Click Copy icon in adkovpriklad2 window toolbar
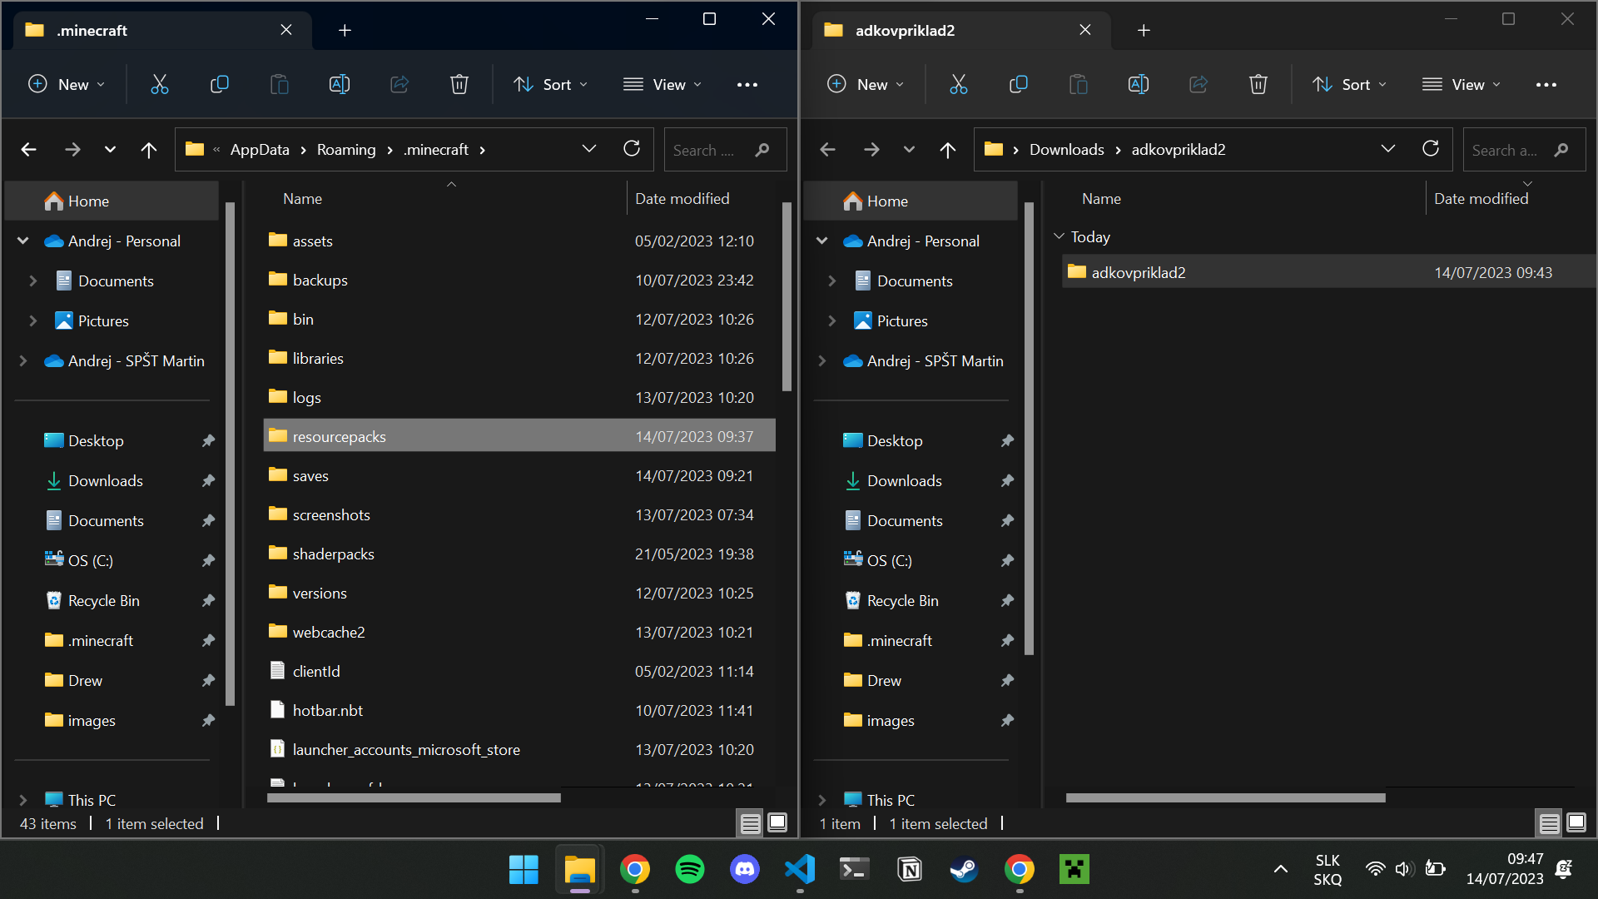 click(x=1018, y=84)
